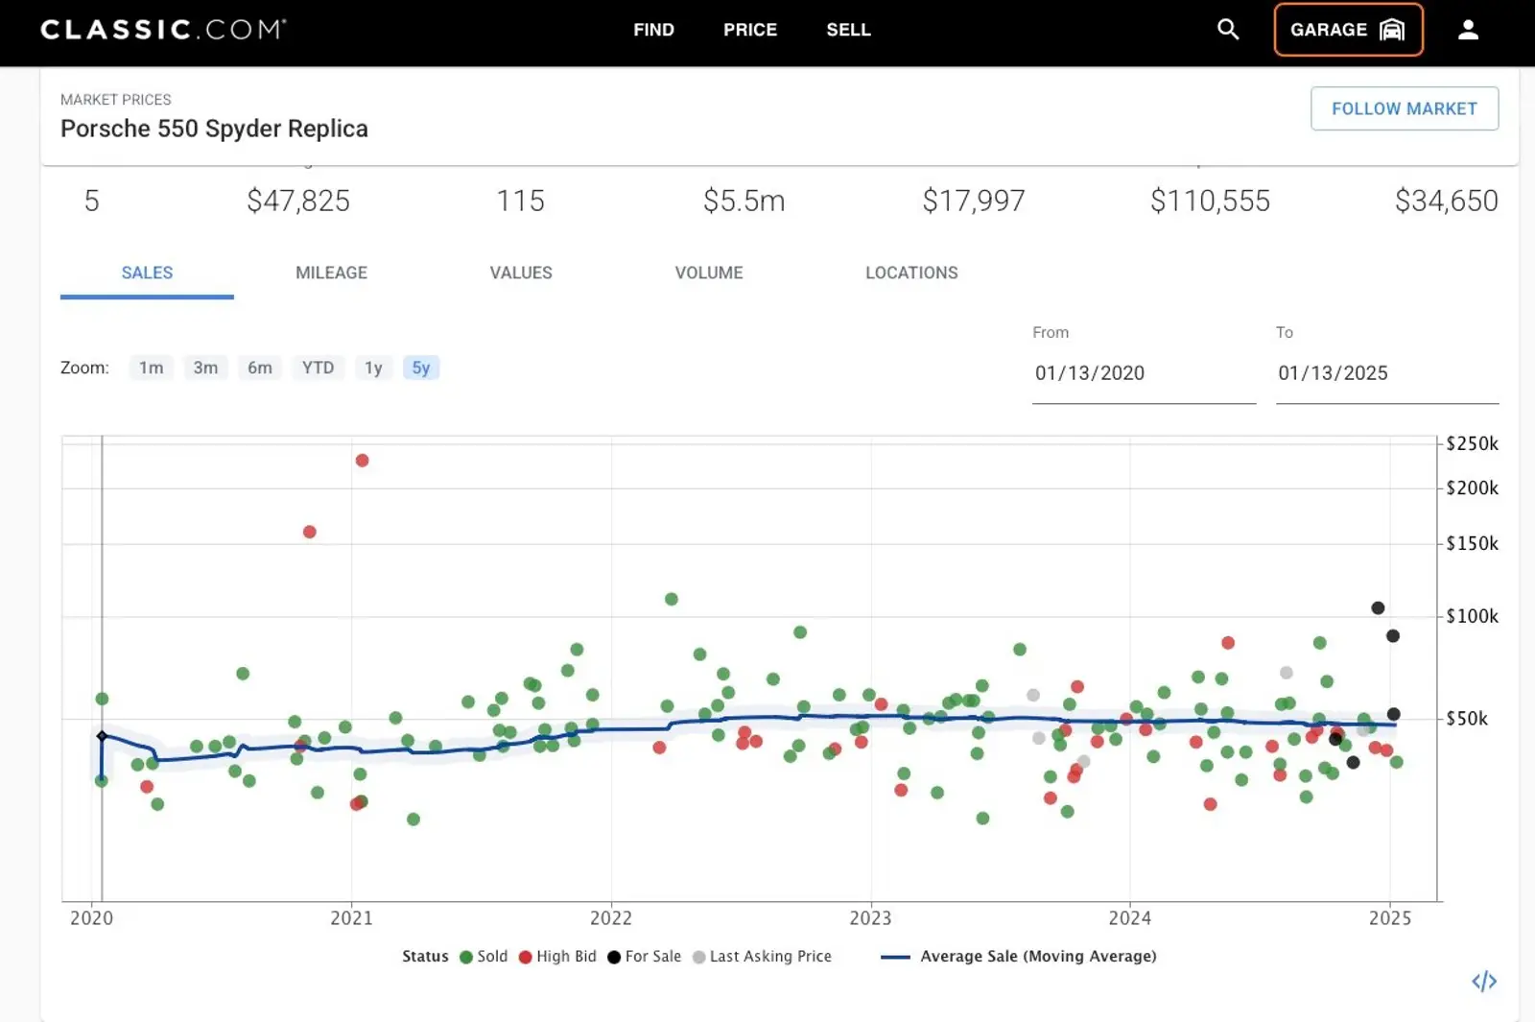1535x1022 pixels.
Task: Click the $110,555 stat value
Action: 1210,201
